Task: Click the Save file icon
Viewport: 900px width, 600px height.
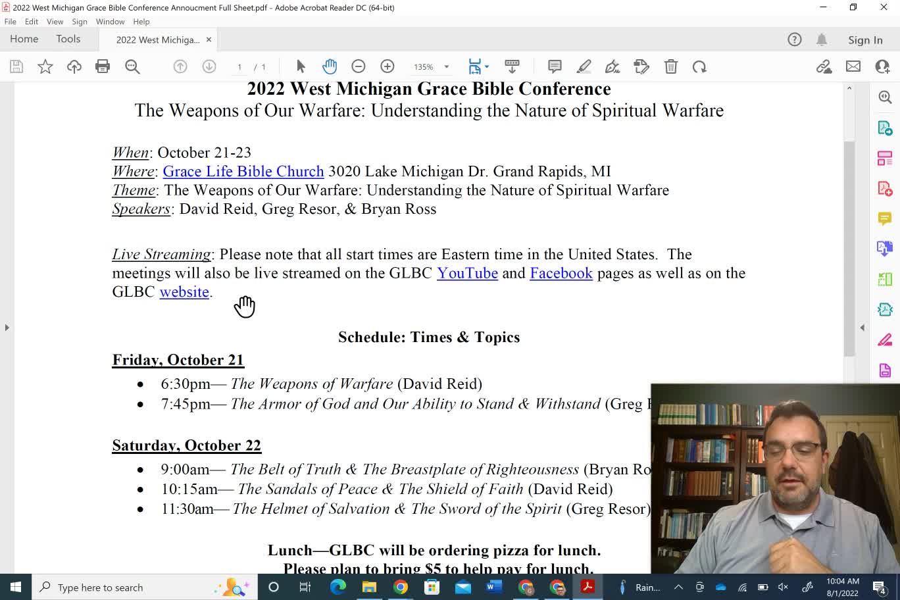Action: (x=16, y=66)
